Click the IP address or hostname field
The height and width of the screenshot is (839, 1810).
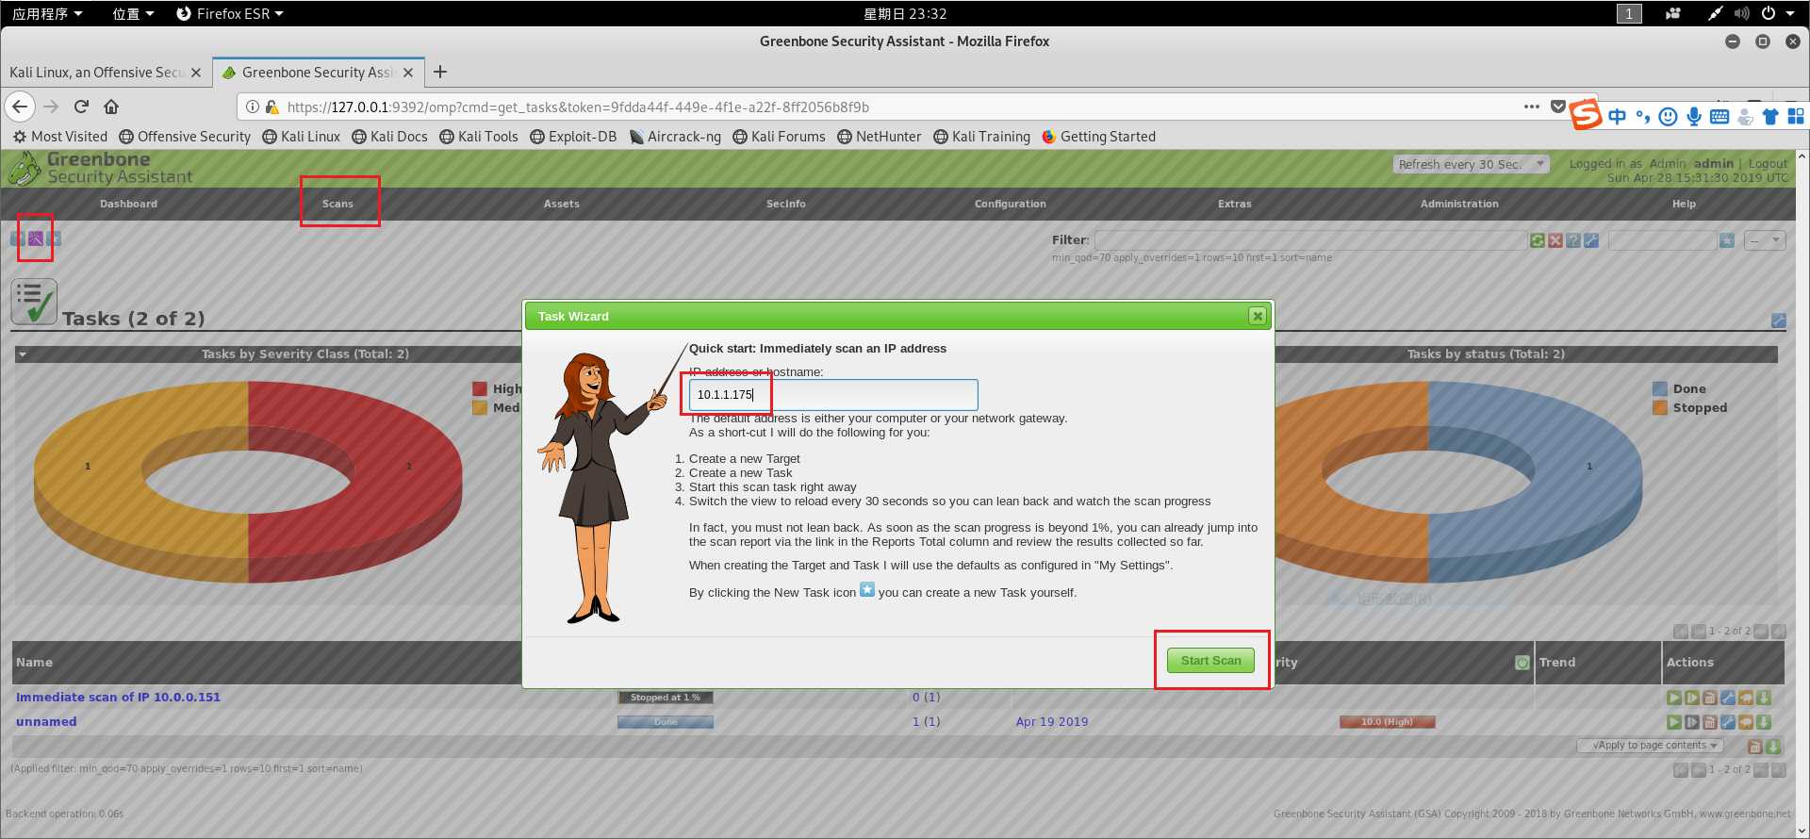833,395
